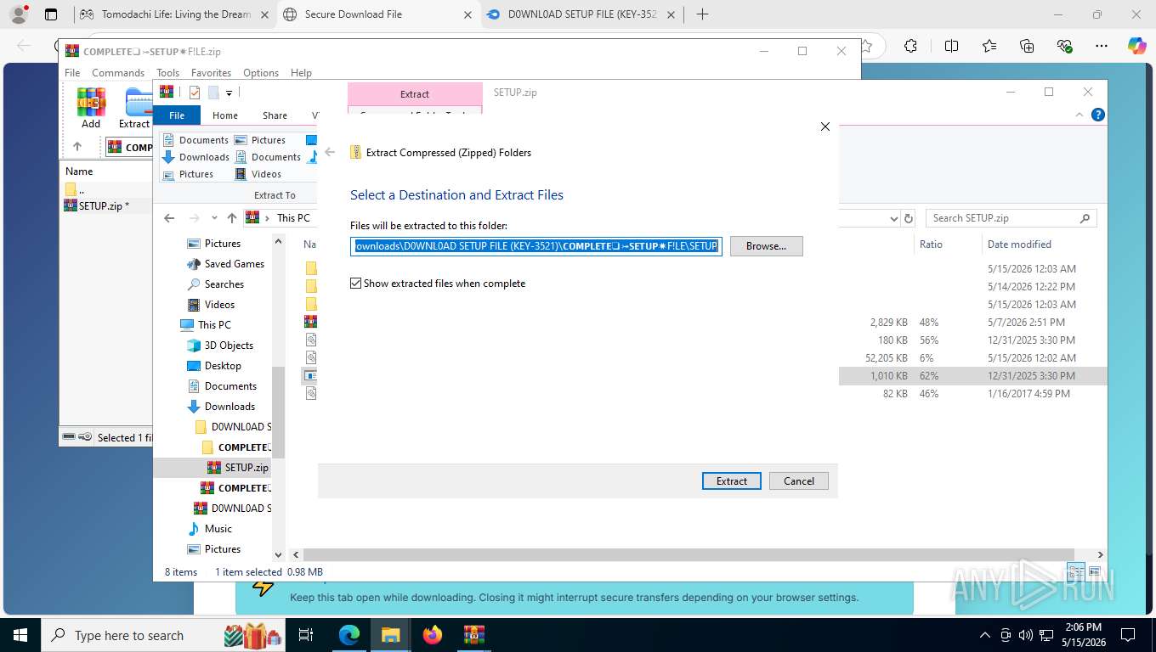
Task: Open a new Edge tab
Action: tap(702, 14)
